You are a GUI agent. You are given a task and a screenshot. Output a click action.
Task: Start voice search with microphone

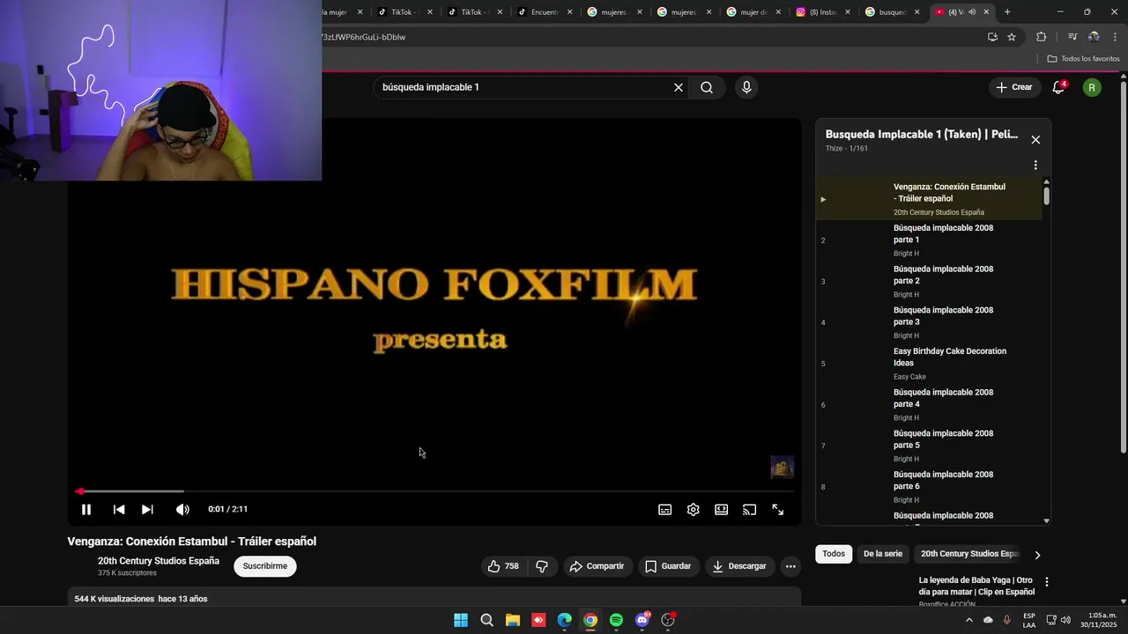(x=746, y=87)
